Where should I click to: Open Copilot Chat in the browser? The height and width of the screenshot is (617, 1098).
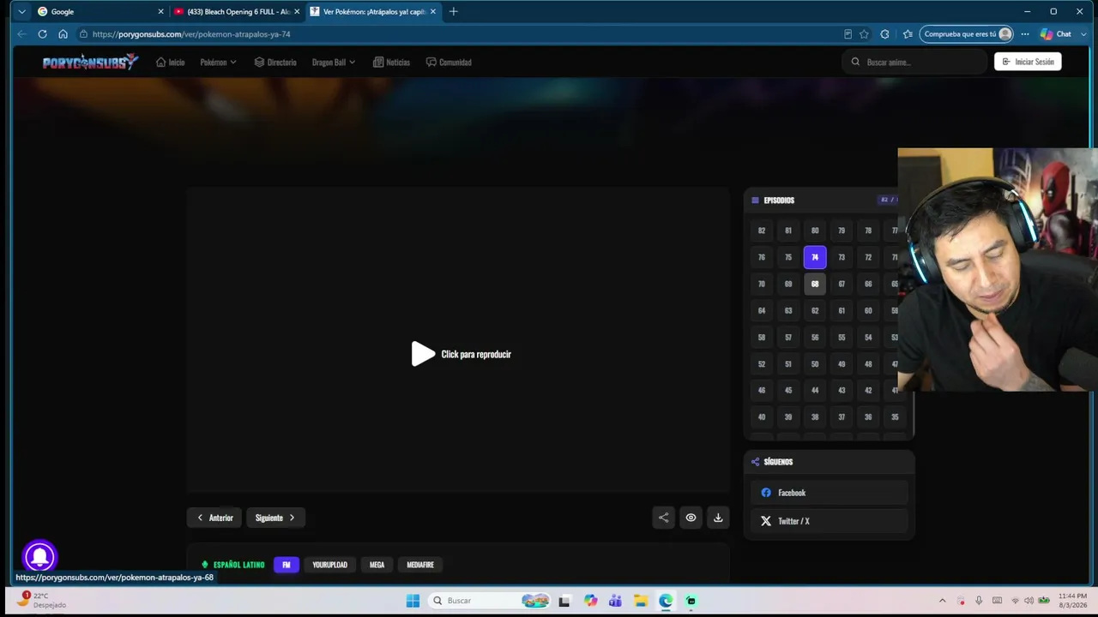1056,34
